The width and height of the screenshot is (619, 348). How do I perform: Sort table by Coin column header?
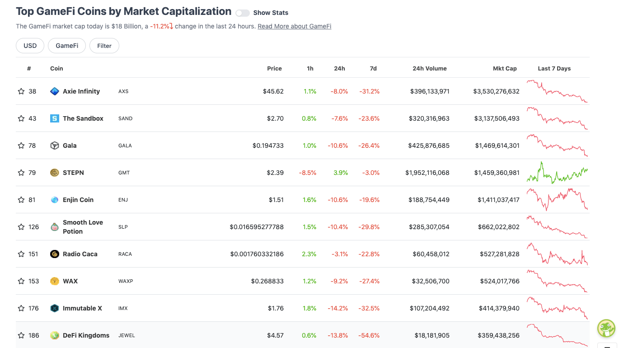coord(56,69)
